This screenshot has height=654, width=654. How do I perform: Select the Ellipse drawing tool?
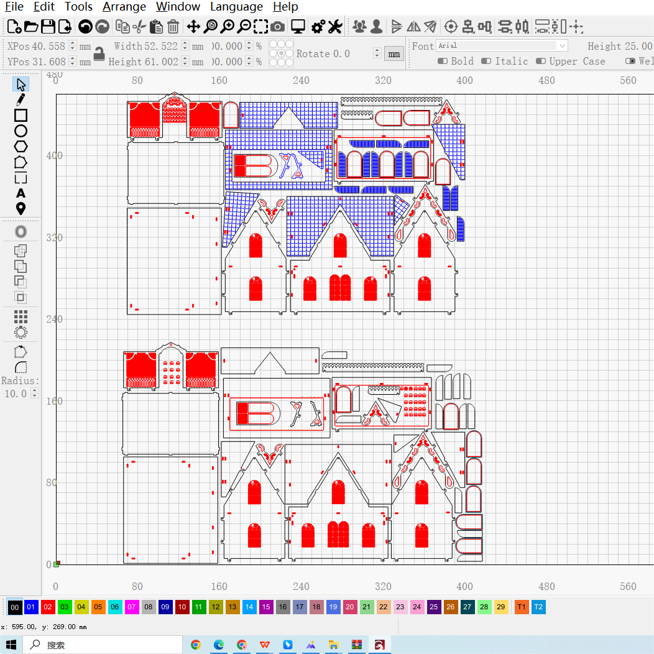coord(21,131)
